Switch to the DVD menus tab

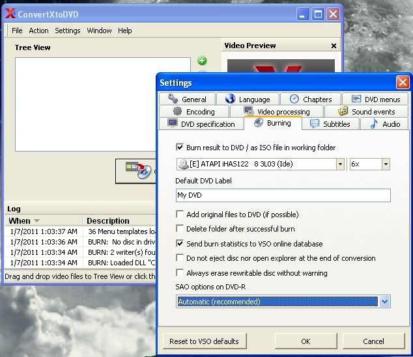[x=376, y=99]
